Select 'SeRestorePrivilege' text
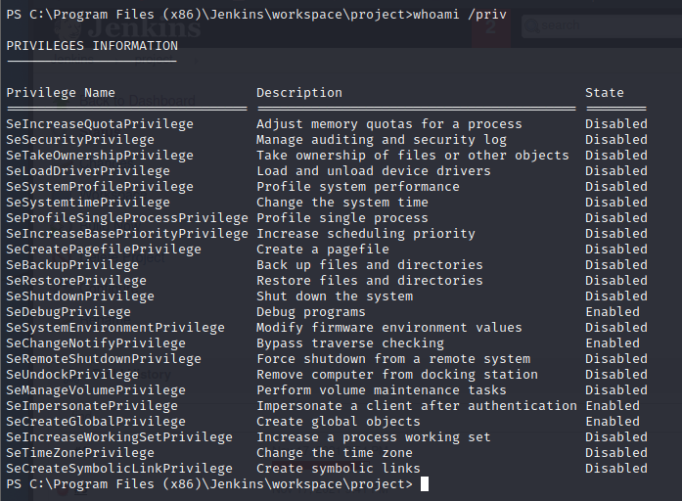Screen dimensions: 682x501 point(76,281)
